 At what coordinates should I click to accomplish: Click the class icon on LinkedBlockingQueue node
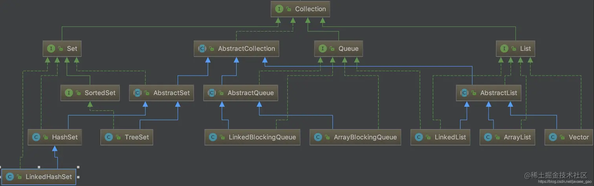(x=213, y=137)
